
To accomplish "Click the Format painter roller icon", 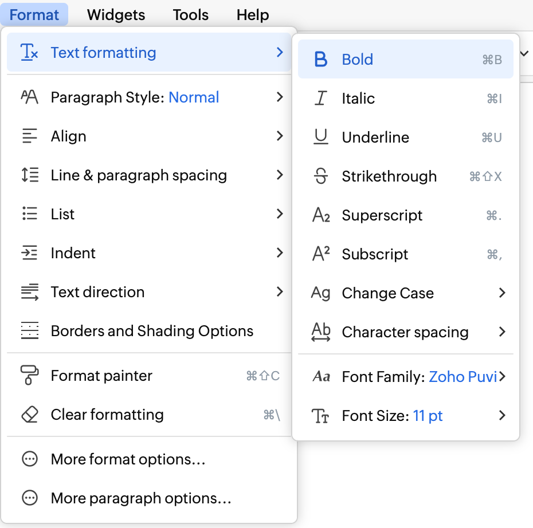I will pos(29,376).
